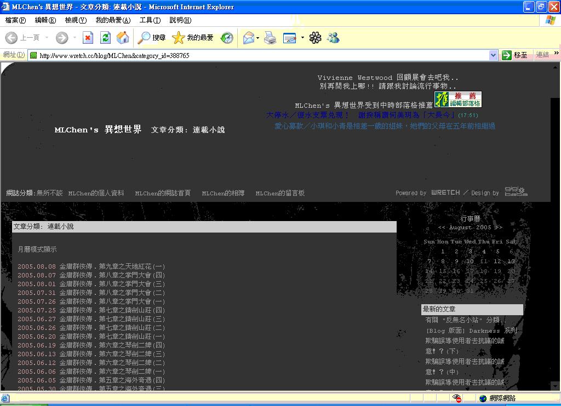
Task: Click the 移至 Go button
Action: 515,55
